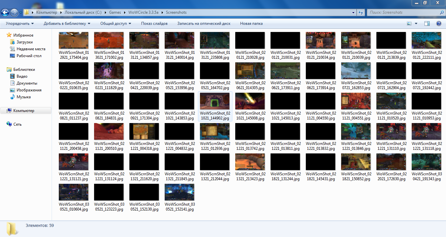Toggle the preview pane icon
Viewport: 446px width, 237px height.
point(427,24)
